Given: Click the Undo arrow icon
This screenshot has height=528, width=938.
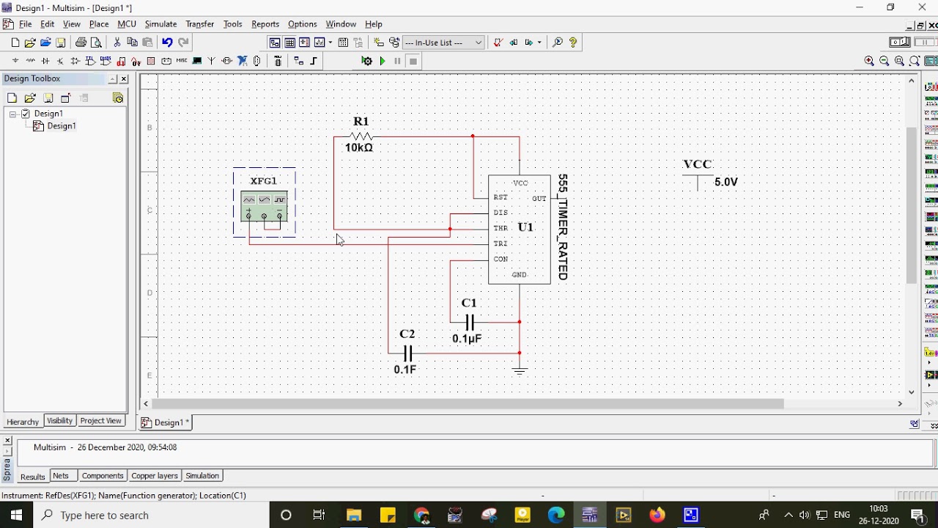Looking at the screenshot, I should [x=167, y=43].
